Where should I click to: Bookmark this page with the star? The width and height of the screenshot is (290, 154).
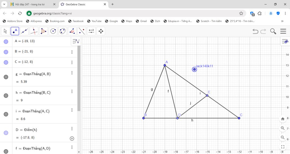241,14
